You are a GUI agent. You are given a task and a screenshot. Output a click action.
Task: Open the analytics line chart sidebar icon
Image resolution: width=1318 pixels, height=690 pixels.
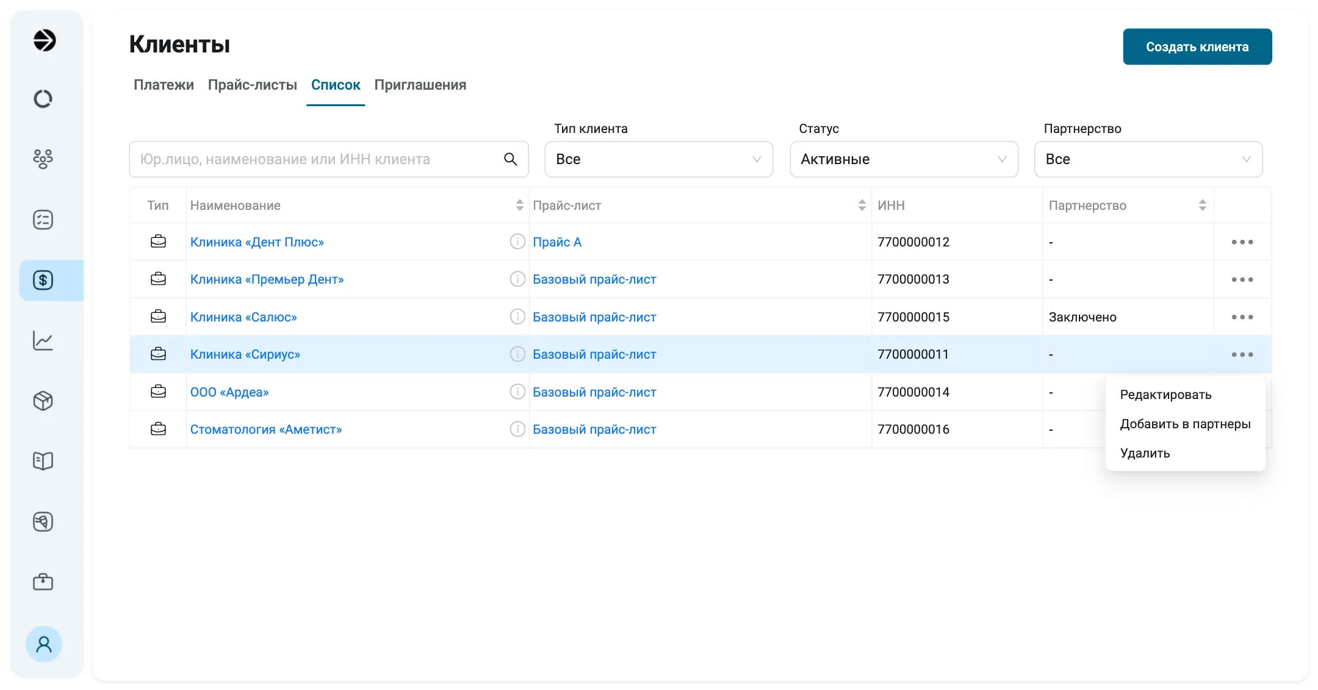point(43,340)
